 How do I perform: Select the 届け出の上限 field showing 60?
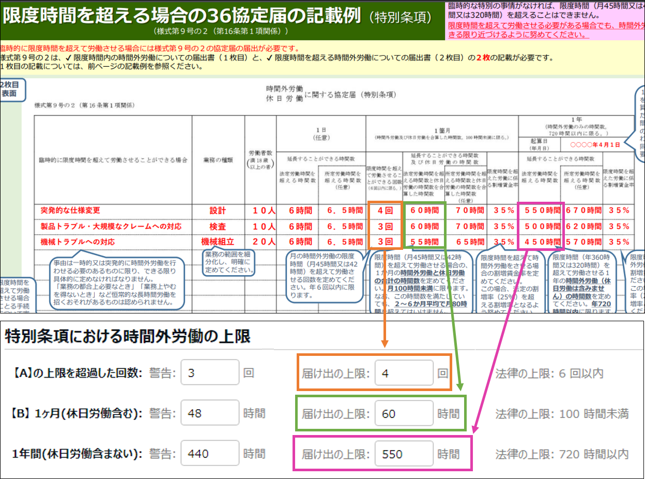[x=404, y=413]
